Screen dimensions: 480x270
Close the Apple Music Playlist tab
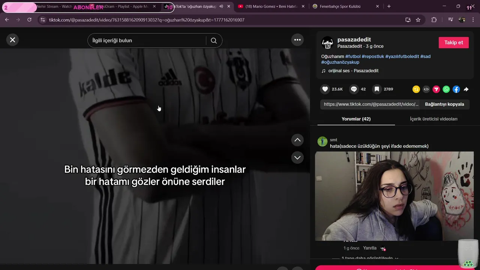click(x=154, y=6)
